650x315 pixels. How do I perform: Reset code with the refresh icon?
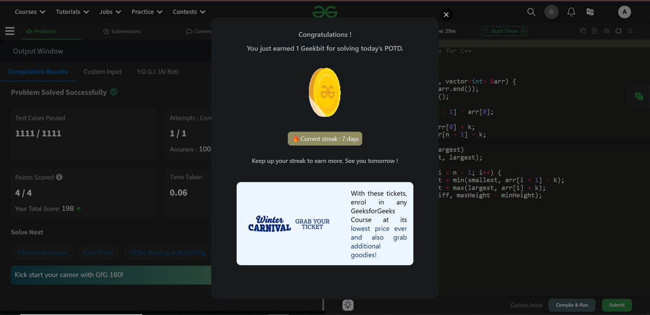pyautogui.click(x=619, y=31)
